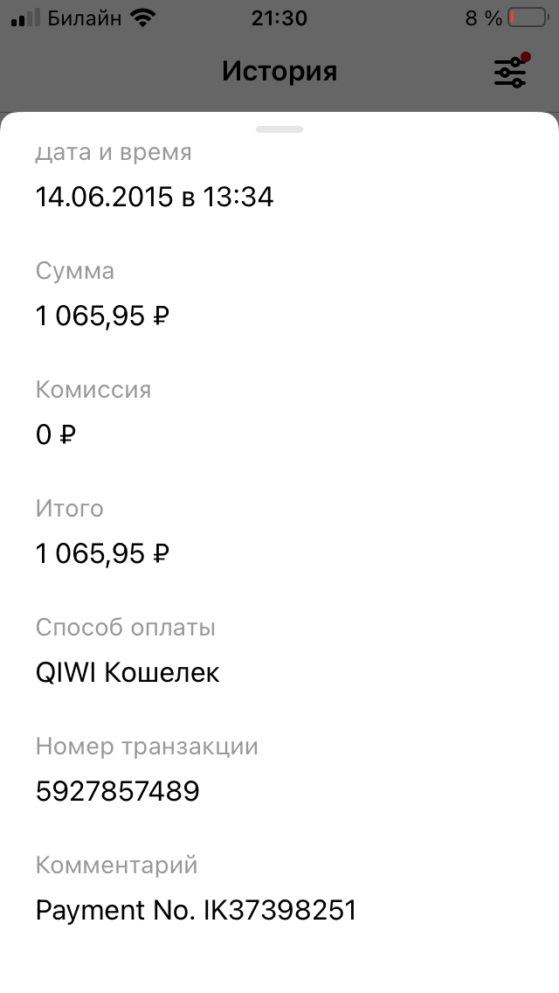This screenshot has width=559, height=993.
Task: Tap the Комментарий field label
Action: click(x=117, y=865)
